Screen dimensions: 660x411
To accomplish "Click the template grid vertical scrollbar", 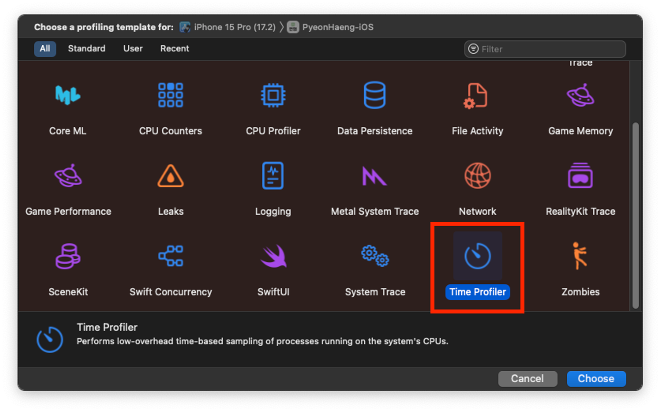I will pos(636,216).
